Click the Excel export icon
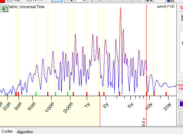Viewport: 183px width, 134px height. (5, 9)
